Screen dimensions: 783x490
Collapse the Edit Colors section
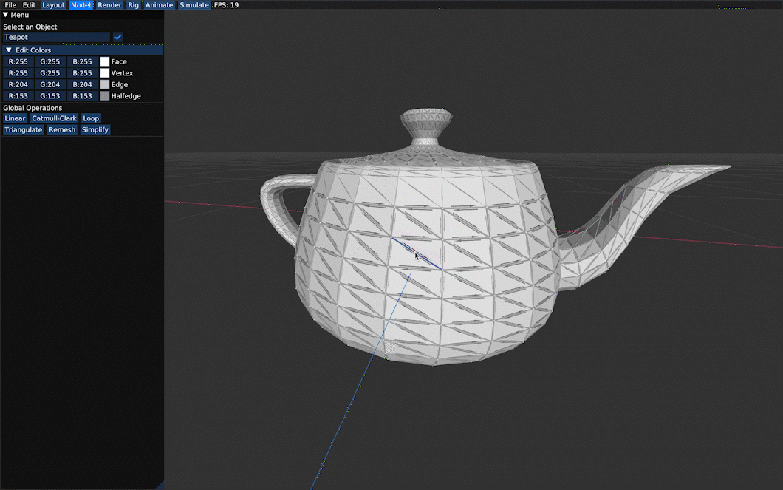(x=8, y=50)
